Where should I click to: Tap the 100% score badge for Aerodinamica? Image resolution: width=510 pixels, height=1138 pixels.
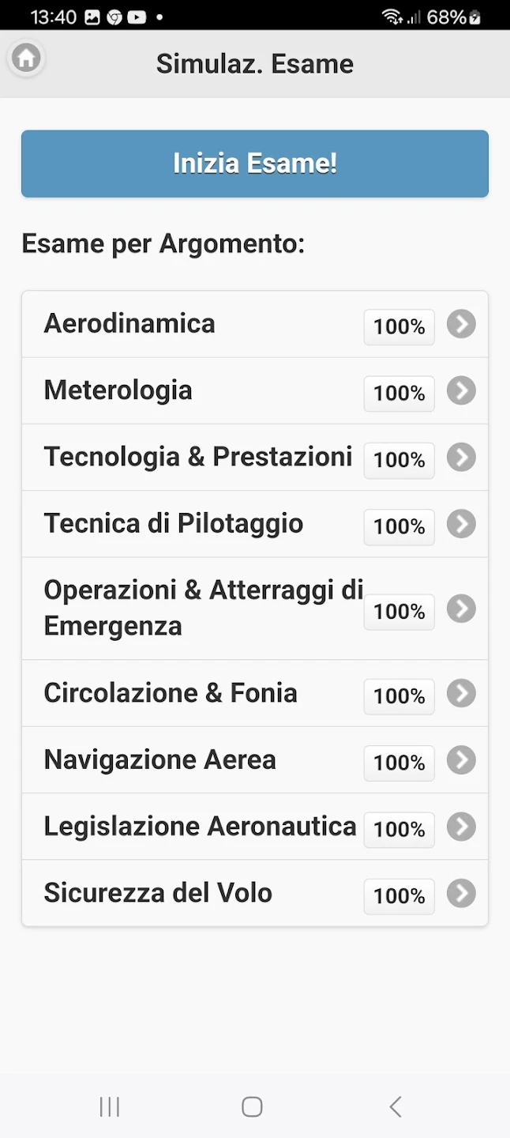tap(399, 326)
